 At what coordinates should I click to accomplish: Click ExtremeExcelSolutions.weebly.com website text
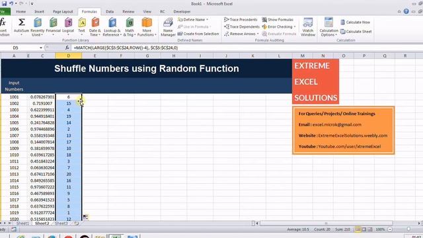tap(352, 136)
